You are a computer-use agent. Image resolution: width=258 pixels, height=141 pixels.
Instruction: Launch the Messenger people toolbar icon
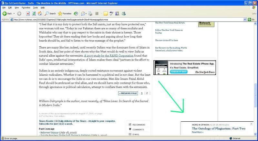(x=124, y=14)
